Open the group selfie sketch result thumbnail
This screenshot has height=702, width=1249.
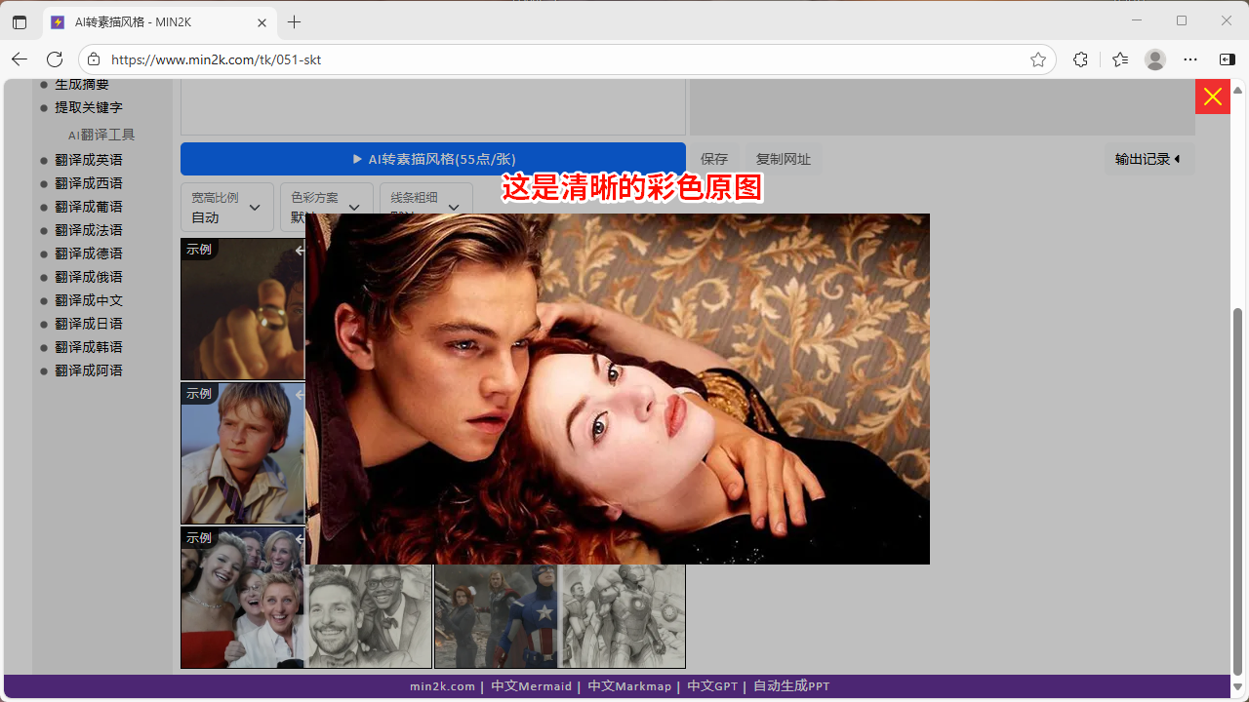(x=369, y=616)
